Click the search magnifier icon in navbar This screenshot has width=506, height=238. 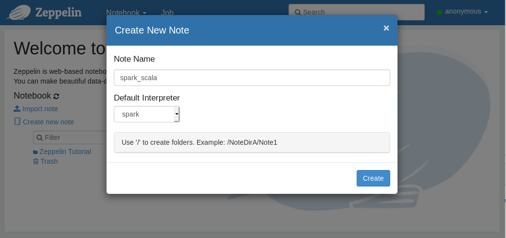point(298,13)
